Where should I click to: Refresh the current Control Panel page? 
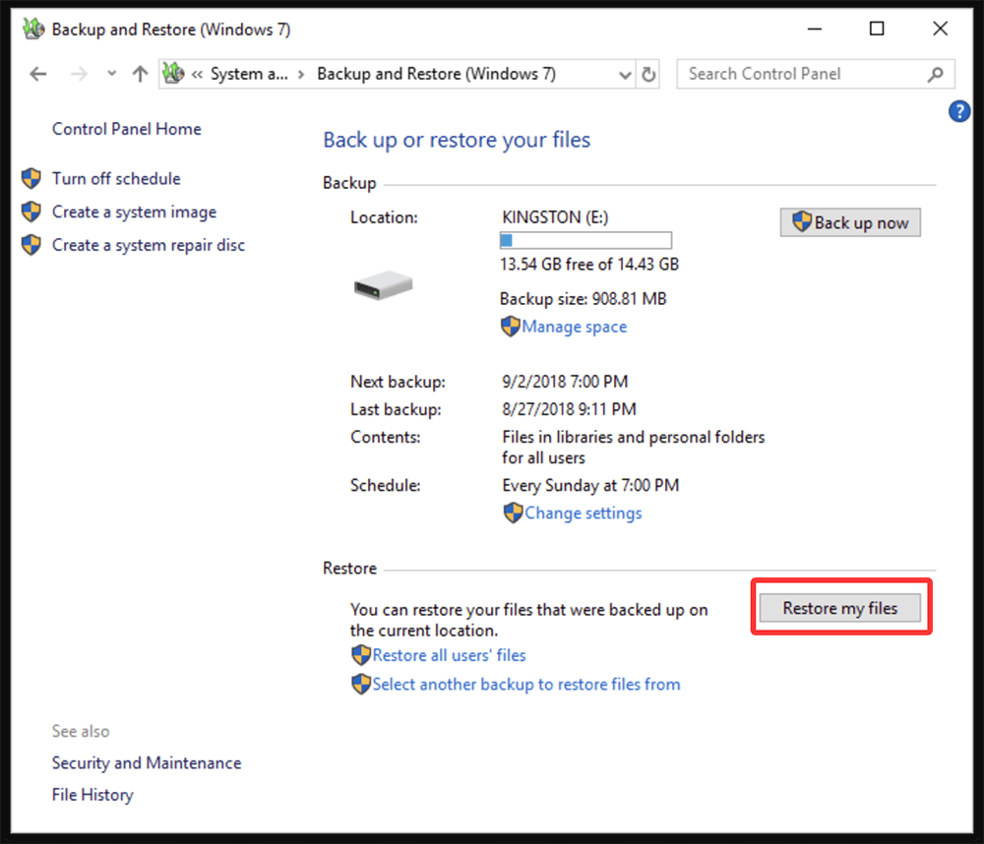pyautogui.click(x=648, y=74)
